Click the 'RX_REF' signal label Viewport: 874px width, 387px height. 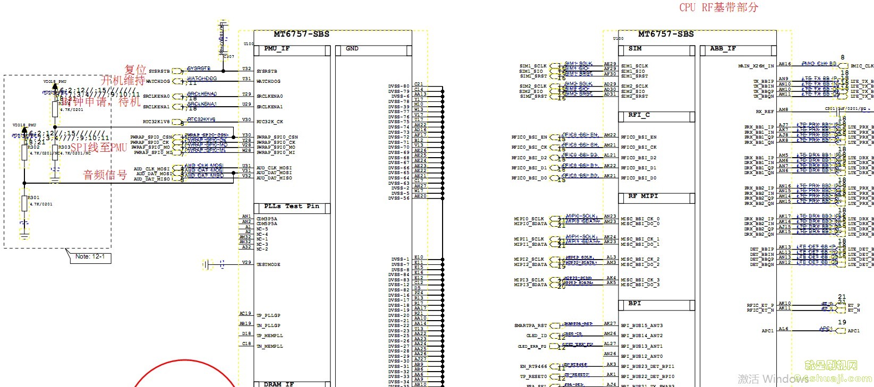click(x=765, y=112)
